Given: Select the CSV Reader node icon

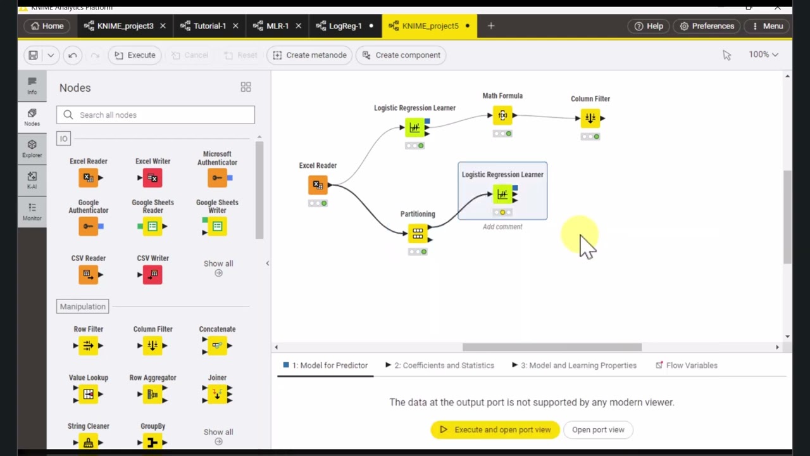Looking at the screenshot, I should click(x=89, y=274).
